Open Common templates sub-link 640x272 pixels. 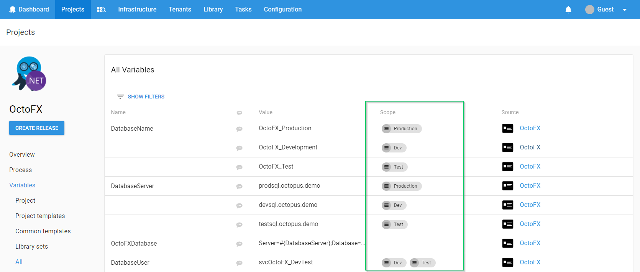pyautogui.click(x=43, y=231)
